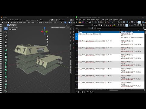Viewport: 146px width, 109px height.
Task: Click the viewport zoom magnifier icon
Action: [47, 36]
